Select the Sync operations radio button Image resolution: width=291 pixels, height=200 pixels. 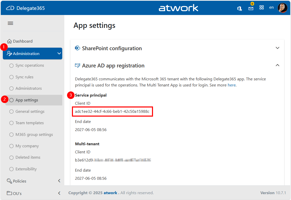(x=11, y=65)
